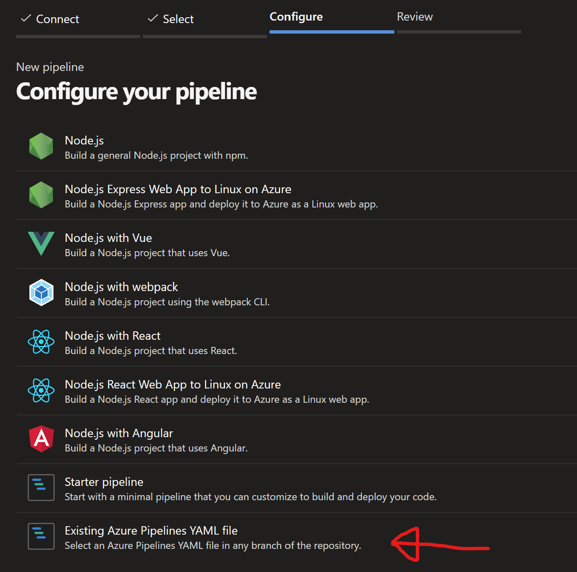
Task: Click the Existing Azure Pipelines YAML file icon
Action: [41, 536]
